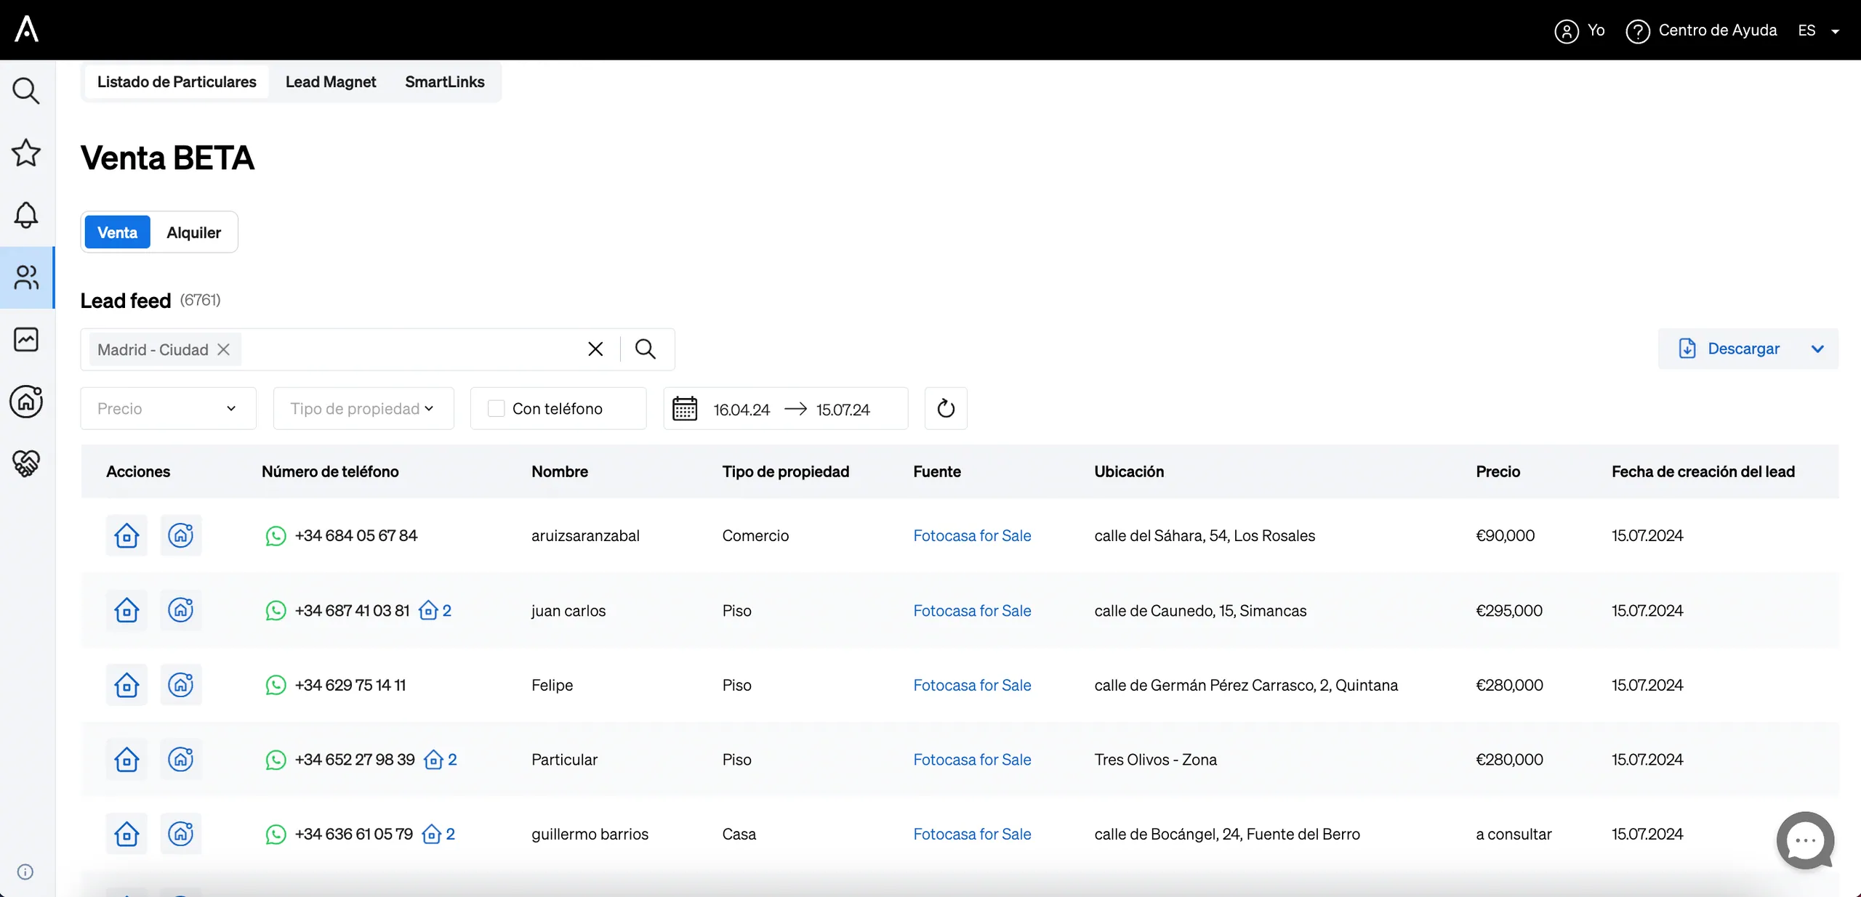Open the Yo account menu
Viewport: 1861px width, 897px height.
click(x=1580, y=31)
